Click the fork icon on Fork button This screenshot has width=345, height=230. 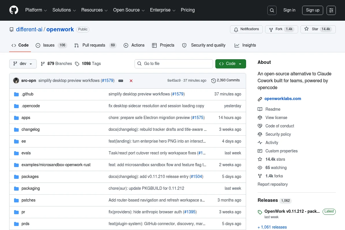[271, 29]
